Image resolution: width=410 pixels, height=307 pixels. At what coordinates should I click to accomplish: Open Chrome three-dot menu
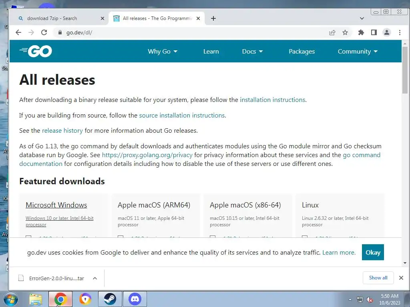[400, 32]
